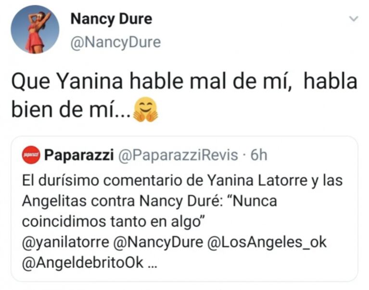Visit the @AngeldebritoOk mention
Image resolution: width=369 pixels, height=290 pixels.
pos(83,264)
